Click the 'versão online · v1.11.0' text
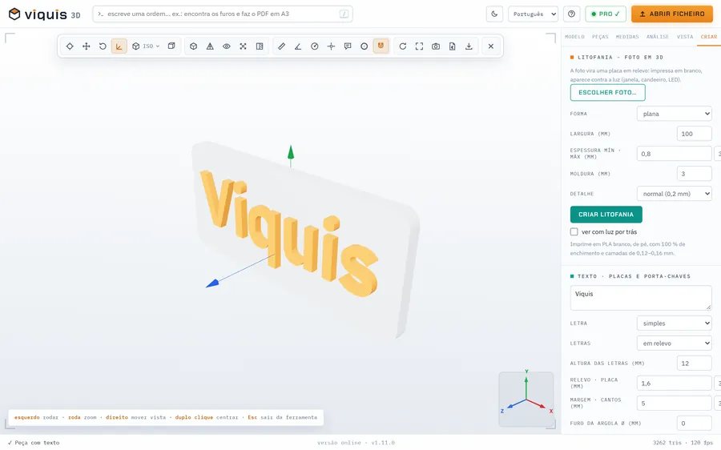721x450 pixels. 356,443
